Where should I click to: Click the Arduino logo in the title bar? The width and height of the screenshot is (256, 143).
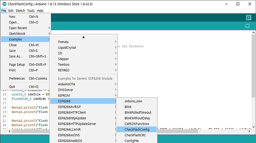4,4
